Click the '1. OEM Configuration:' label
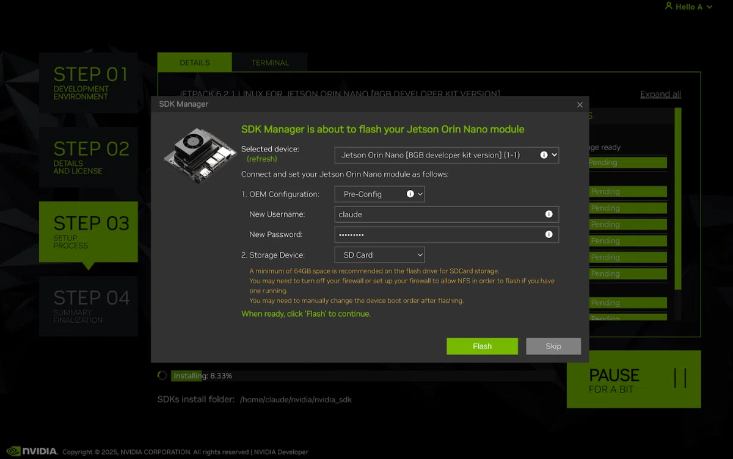Viewport: 733px width, 459px height. coord(280,194)
